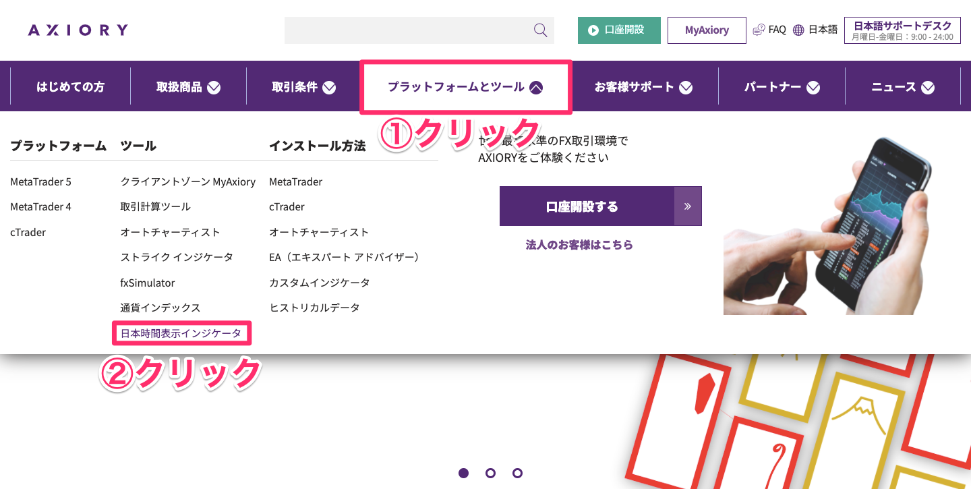
Task: Open the 日本語 language selector
Action: (815, 30)
